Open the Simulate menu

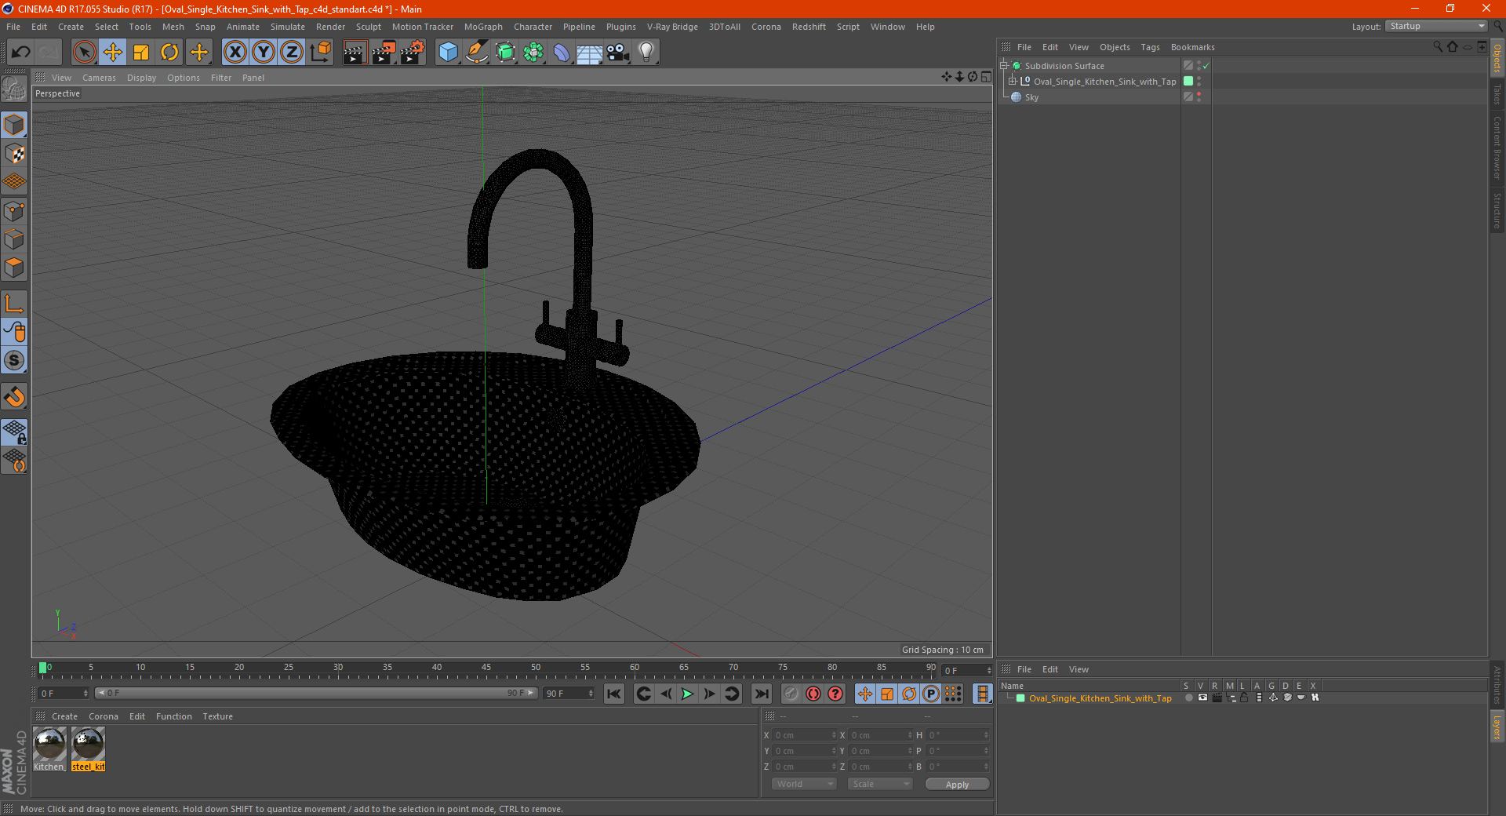(288, 27)
